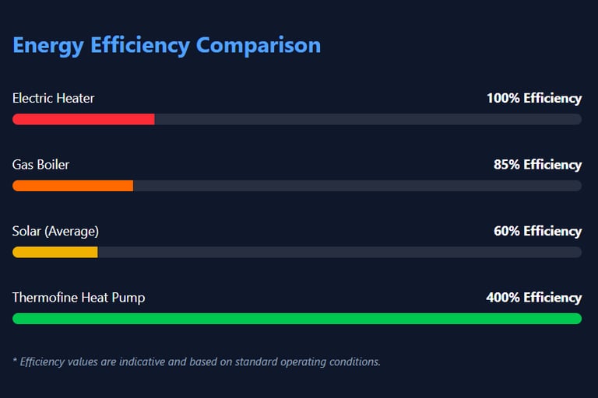Click the efficiency values footnote text
This screenshot has height=398, width=598.
click(x=196, y=361)
